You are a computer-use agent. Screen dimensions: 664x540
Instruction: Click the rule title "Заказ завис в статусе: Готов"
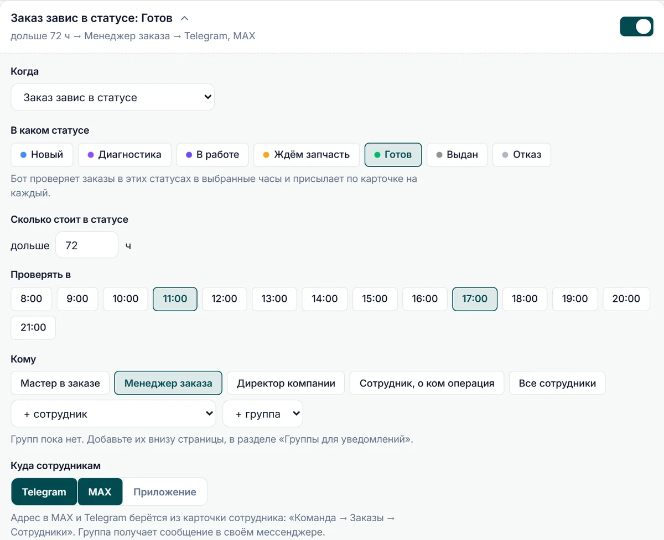coord(92,18)
